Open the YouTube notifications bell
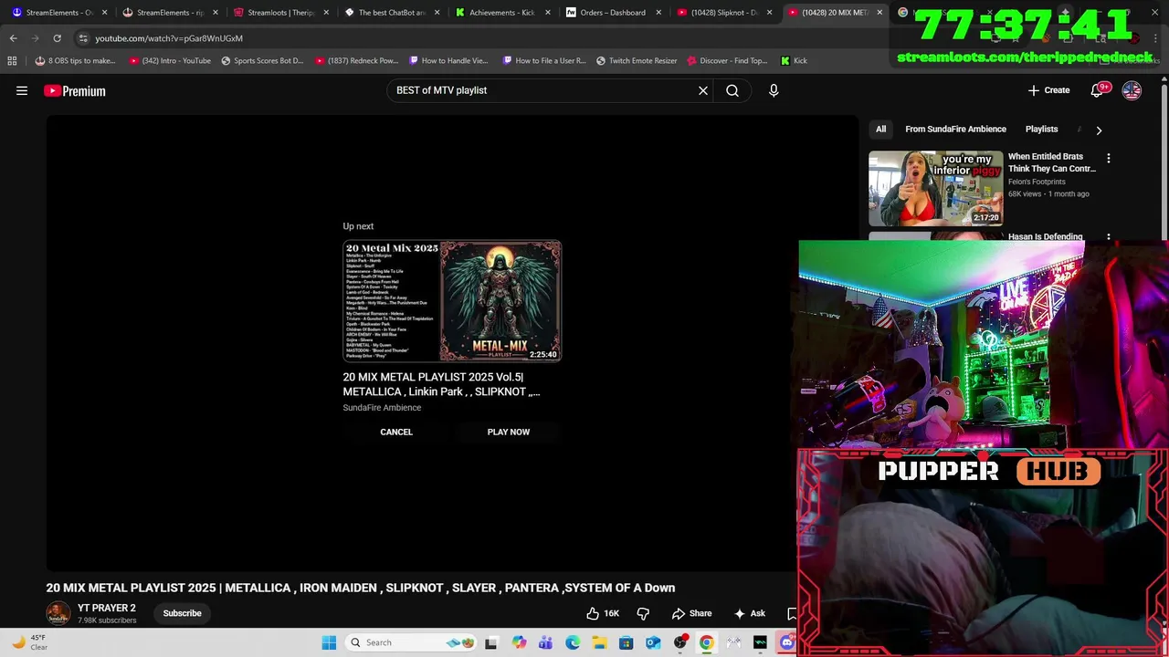Image resolution: width=1169 pixels, height=657 pixels. click(1098, 90)
